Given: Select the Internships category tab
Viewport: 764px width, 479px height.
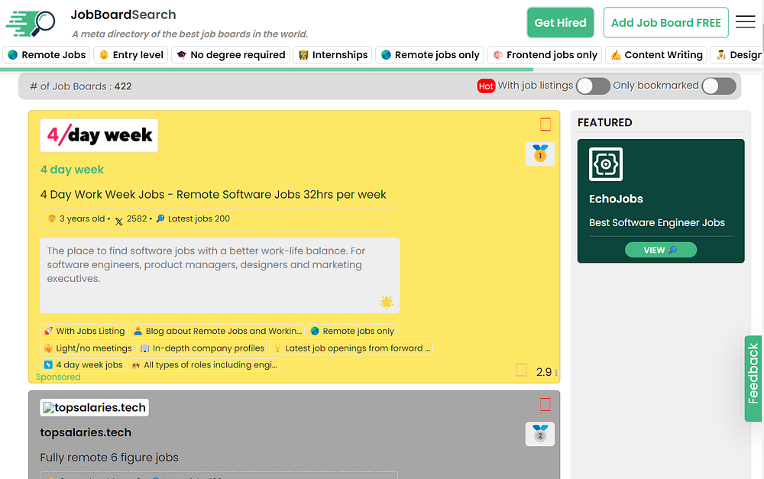Looking at the screenshot, I should [333, 54].
